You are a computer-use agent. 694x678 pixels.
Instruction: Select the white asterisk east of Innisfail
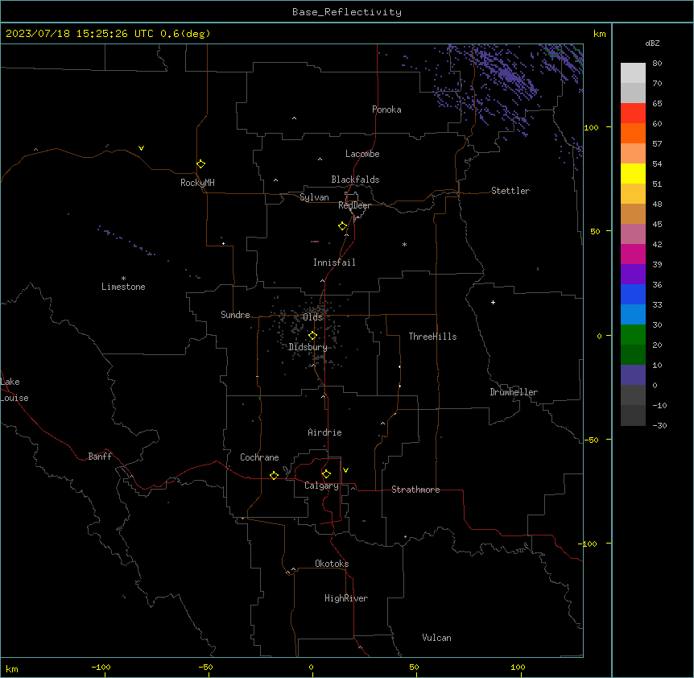pos(404,244)
